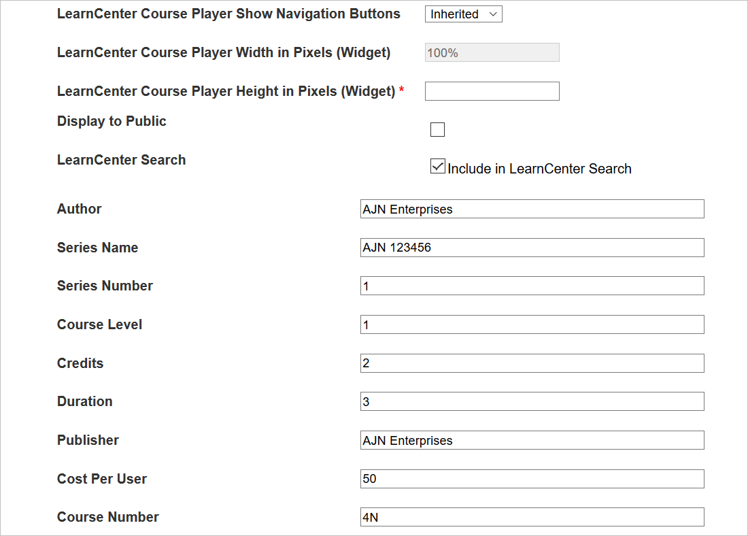Click the Cost Per User label
This screenshot has width=748, height=536.
pos(102,479)
